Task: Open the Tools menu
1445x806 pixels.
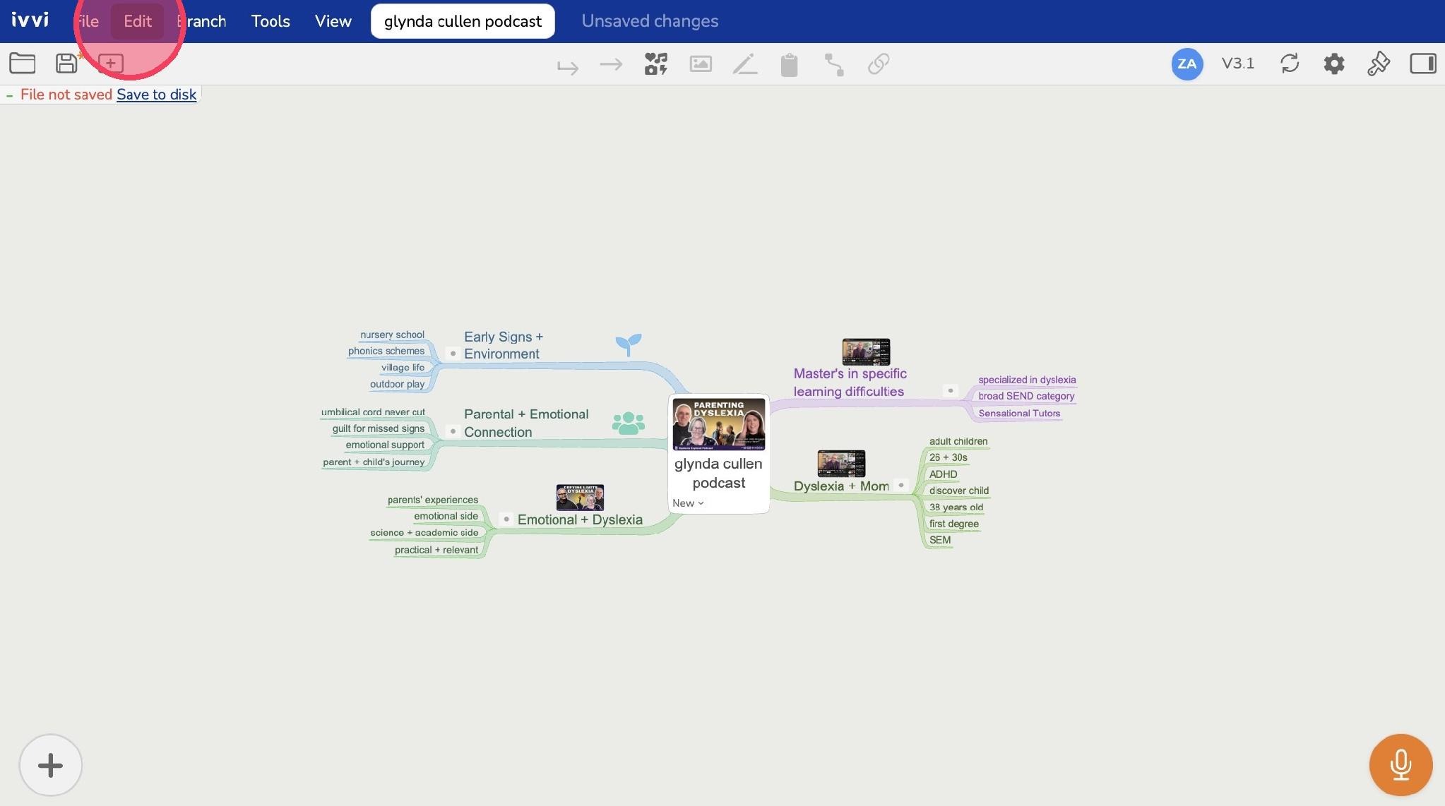Action: tap(270, 21)
